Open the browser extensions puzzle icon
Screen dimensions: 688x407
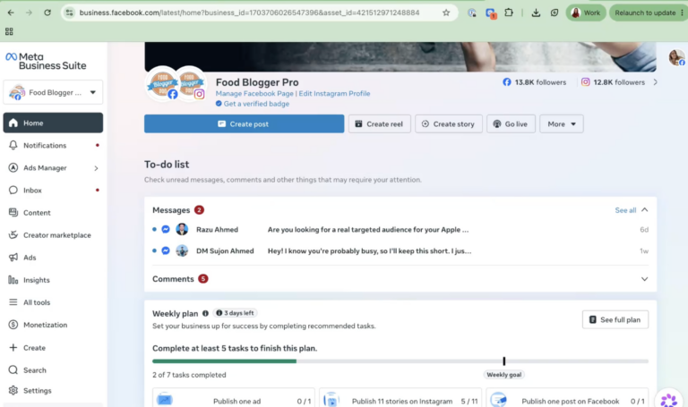(x=509, y=13)
